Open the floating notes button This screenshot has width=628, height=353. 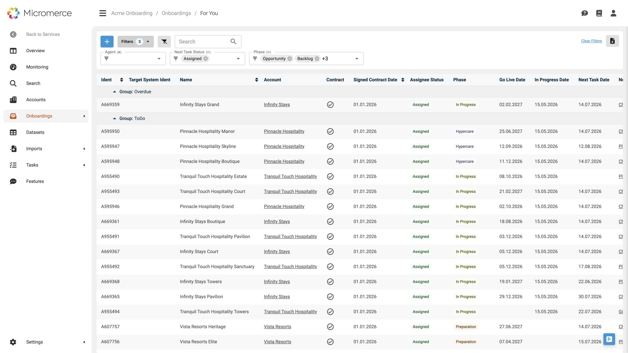click(x=609, y=339)
